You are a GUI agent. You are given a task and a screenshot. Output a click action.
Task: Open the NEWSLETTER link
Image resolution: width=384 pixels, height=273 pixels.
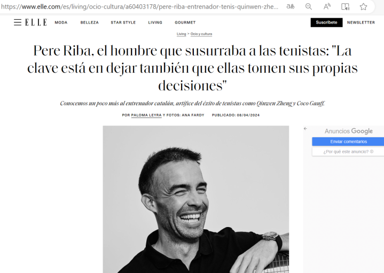[x=361, y=22]
